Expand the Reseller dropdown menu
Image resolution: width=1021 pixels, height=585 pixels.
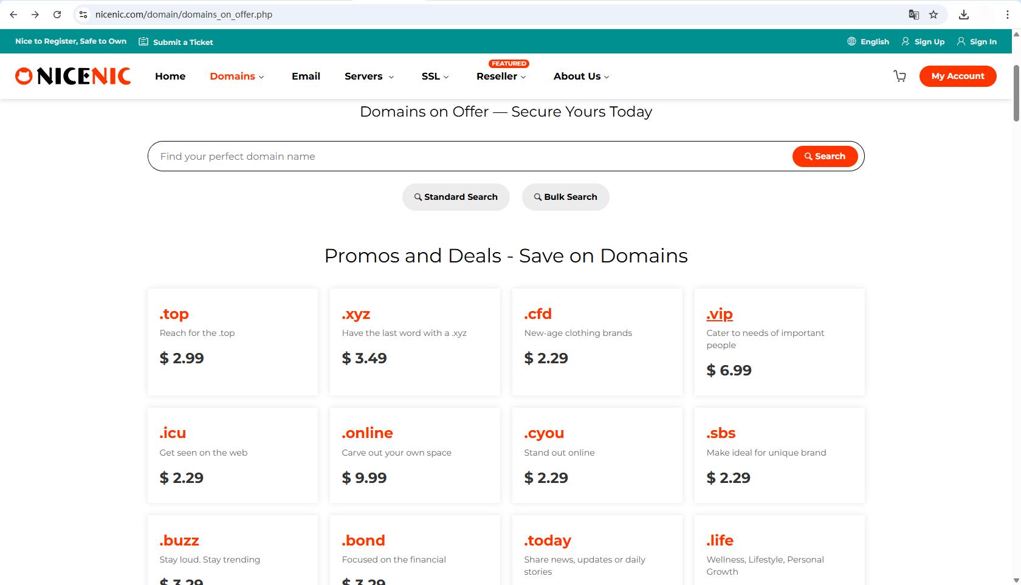coord(501,76)
